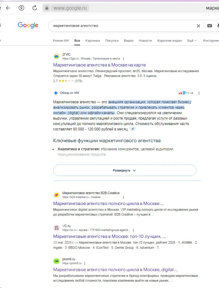
Task: Select the Режим ИИ tab
Action: tap(61, 40)
